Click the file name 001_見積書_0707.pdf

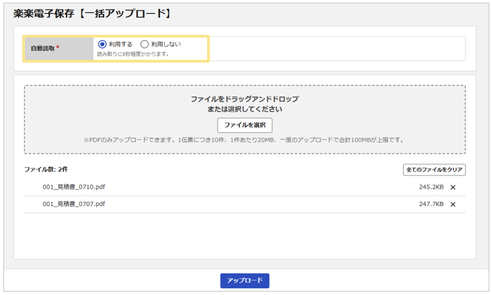click(x=74, y=204)
